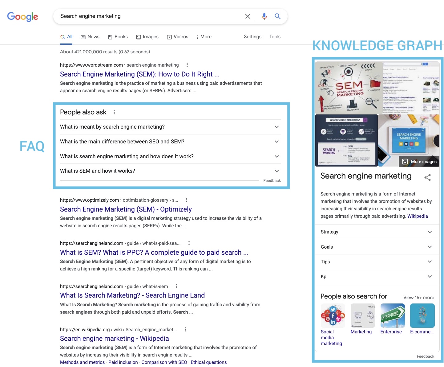This screenshot has width=444, height=367.
Task: Open E-commerce related search thumbnail
Action: 422,315
